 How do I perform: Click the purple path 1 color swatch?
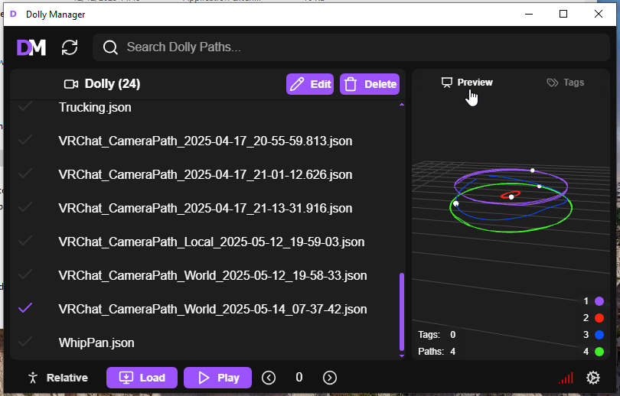(599, 301)
